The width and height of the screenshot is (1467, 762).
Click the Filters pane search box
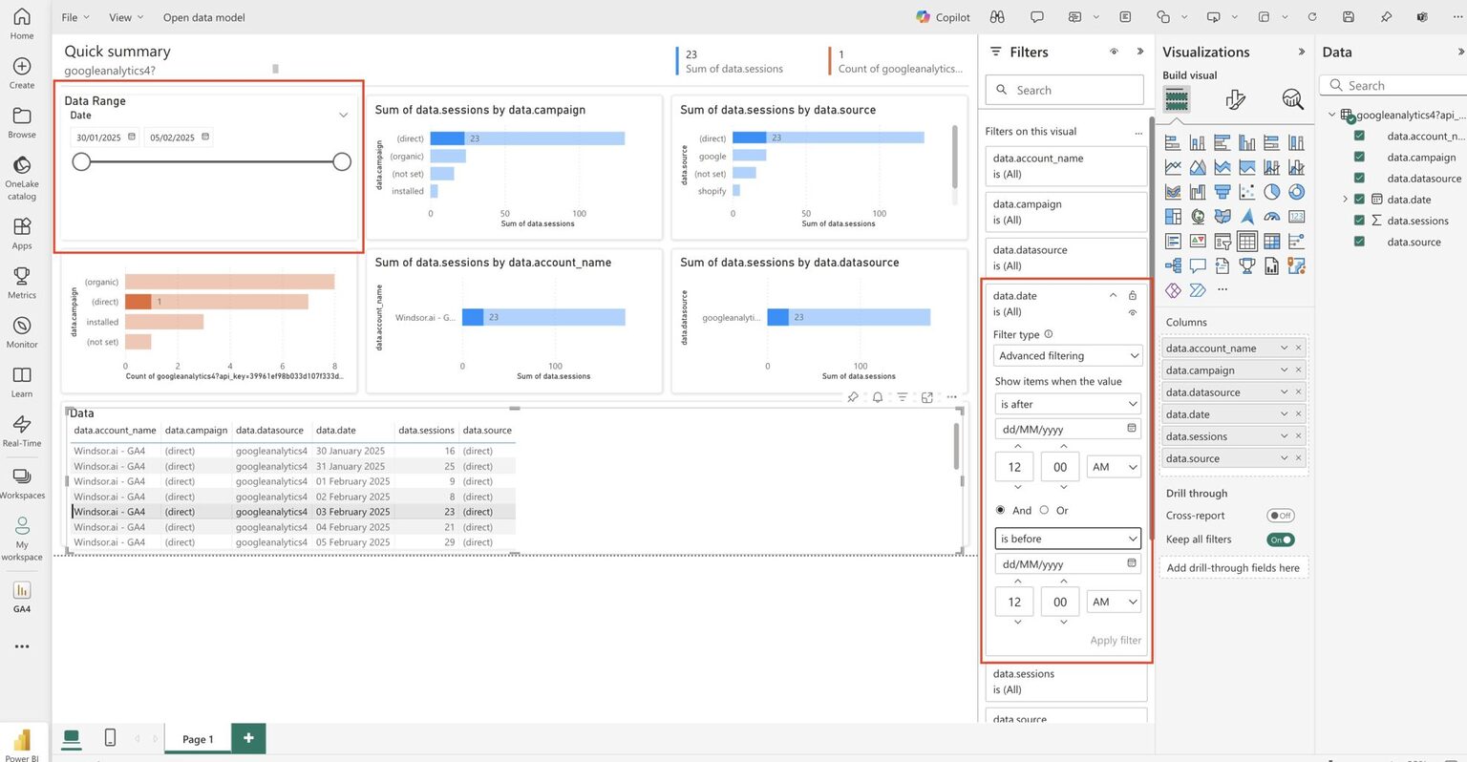click(x=1064, y=90)
